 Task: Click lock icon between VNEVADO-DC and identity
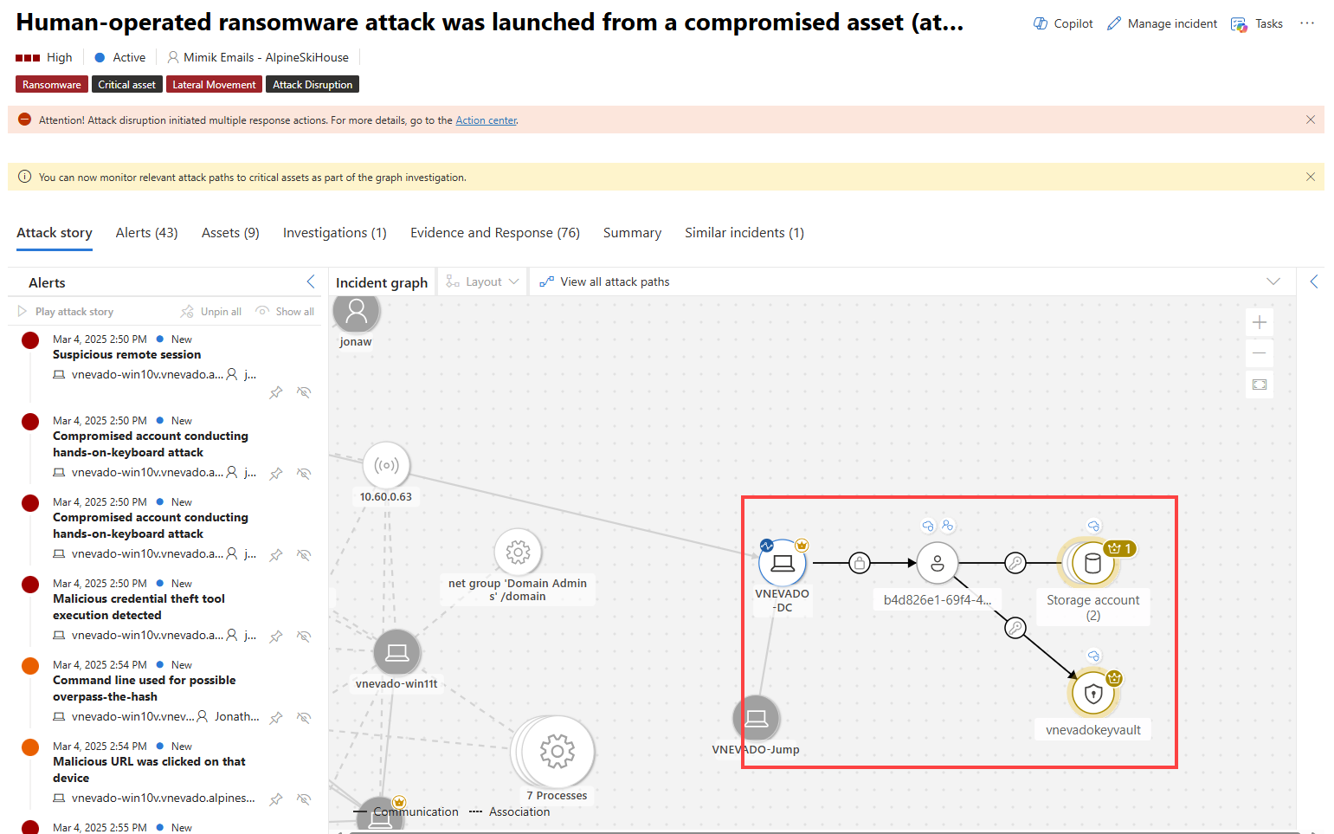pyautogui.click(x=859, y=563)
